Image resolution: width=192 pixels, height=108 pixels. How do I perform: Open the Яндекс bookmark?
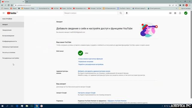13,8
